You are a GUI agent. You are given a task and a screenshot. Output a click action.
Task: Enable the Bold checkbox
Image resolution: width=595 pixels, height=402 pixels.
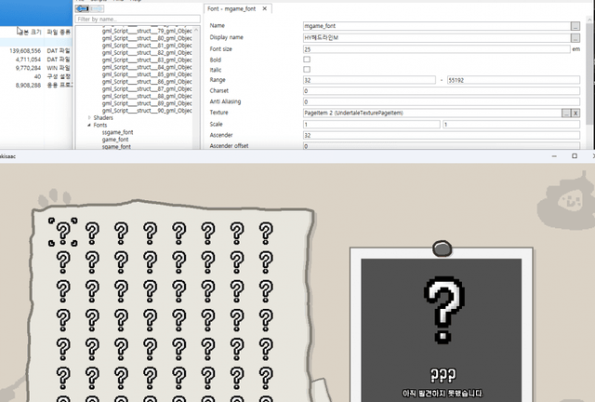coord(307,59)
